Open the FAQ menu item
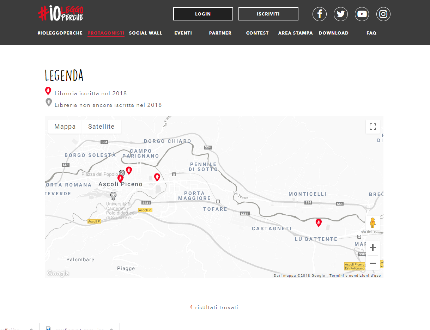The width and height of the screenshot is (430, 330). coord(371,33)
